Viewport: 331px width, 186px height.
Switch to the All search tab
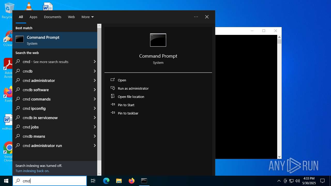pyautogui.click(x=21, y=17)
